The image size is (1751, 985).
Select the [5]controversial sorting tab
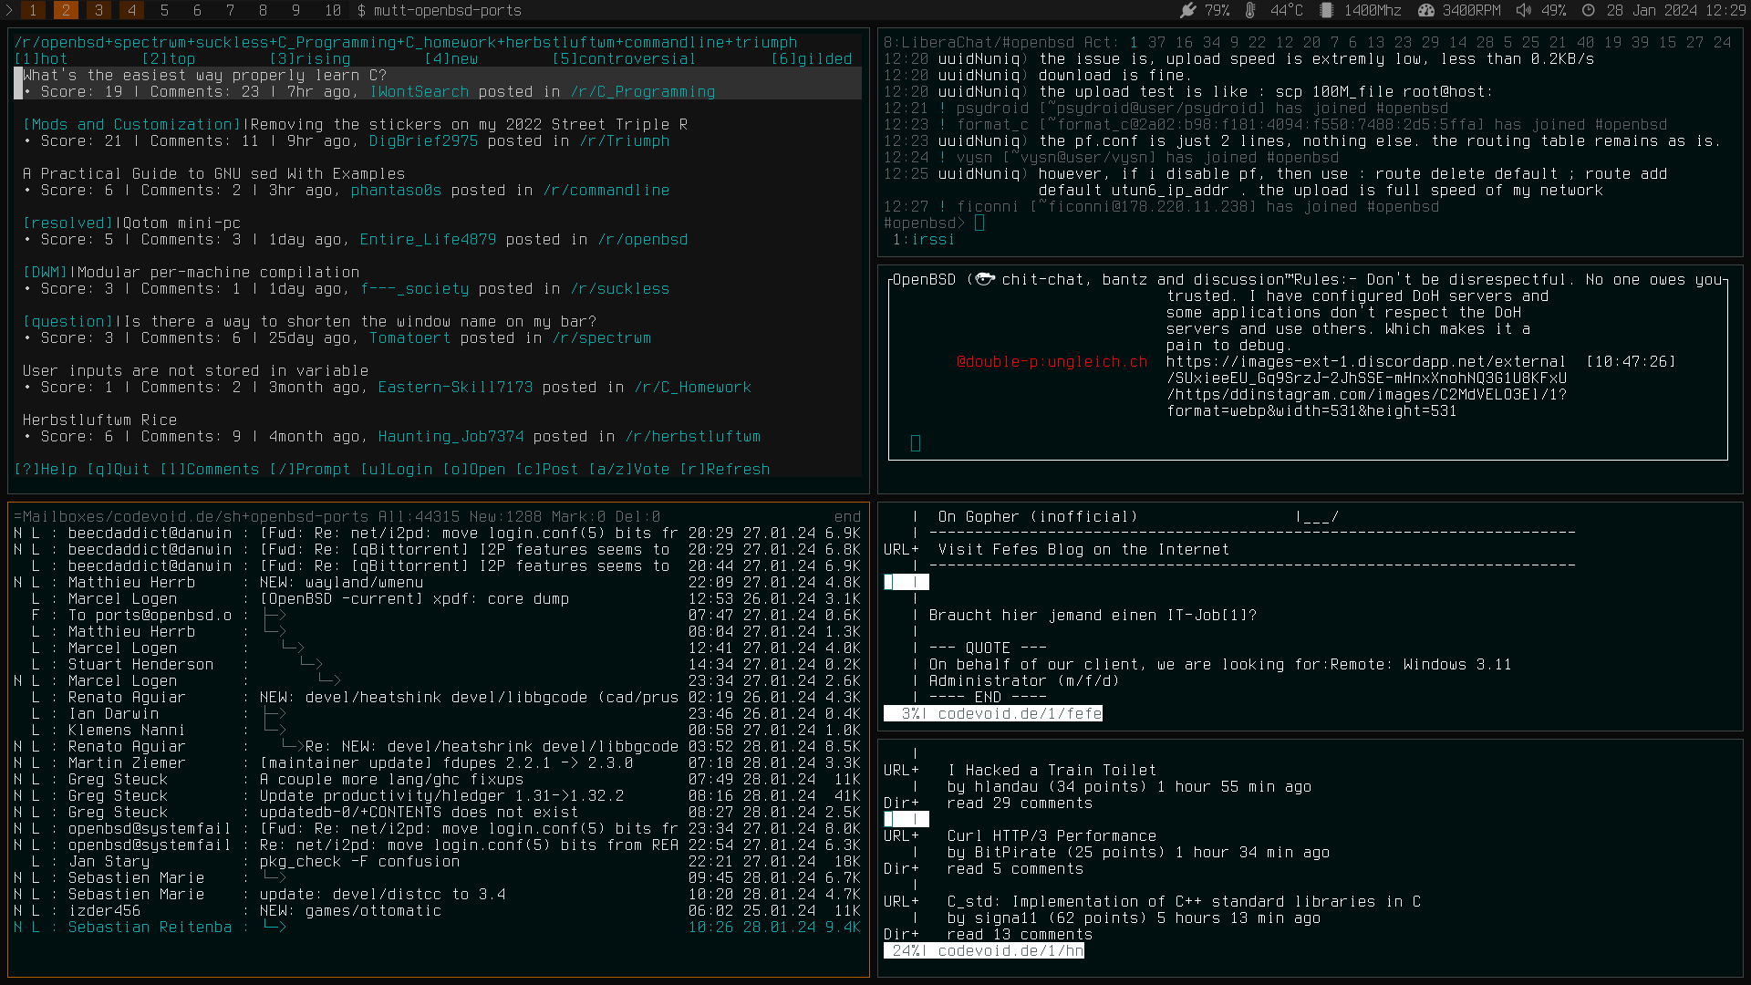(624, 58)
